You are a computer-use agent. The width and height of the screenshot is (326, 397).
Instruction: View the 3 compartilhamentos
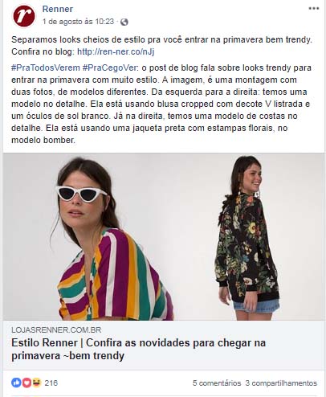coord(281,383)
